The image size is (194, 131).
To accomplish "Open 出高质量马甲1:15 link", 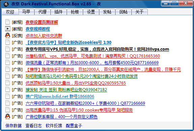I will point(79,110).
